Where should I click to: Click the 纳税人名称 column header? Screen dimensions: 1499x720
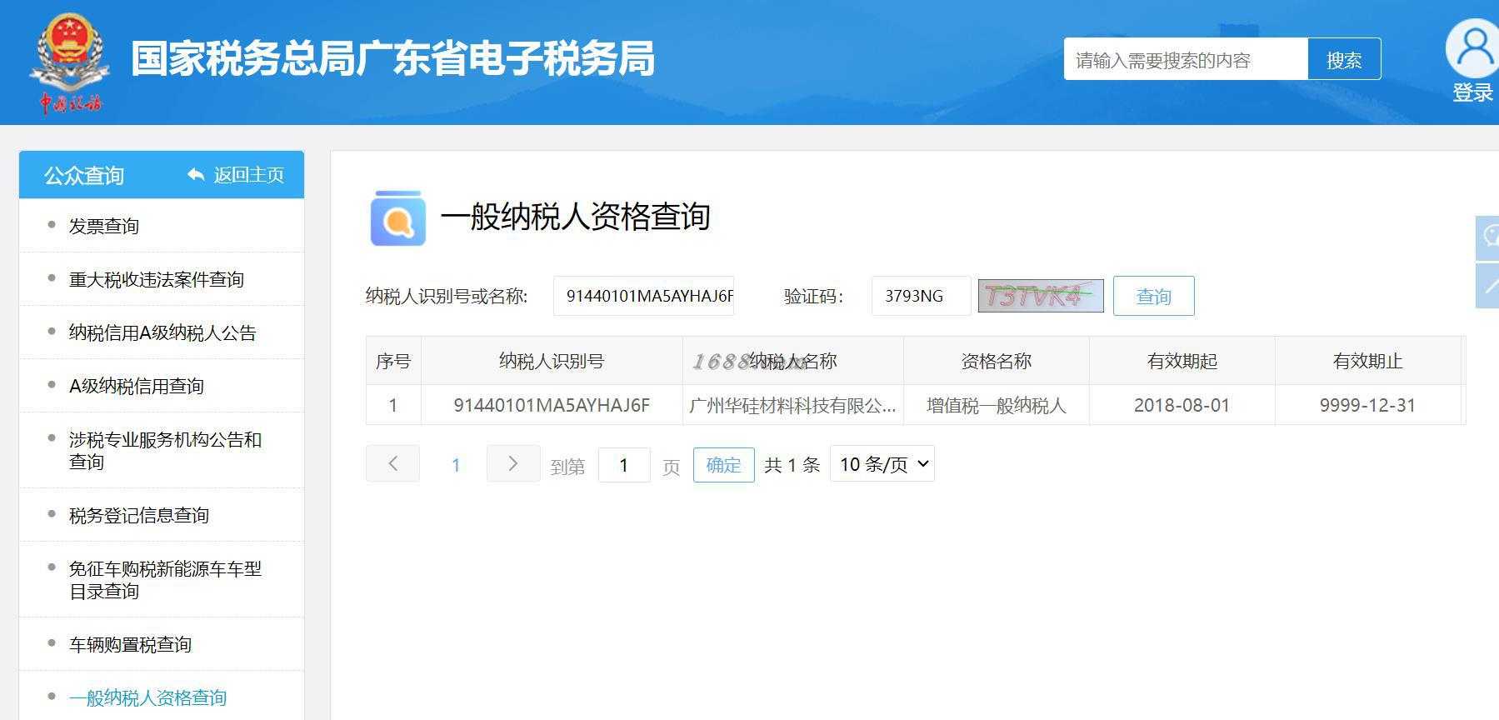[792, 361]
